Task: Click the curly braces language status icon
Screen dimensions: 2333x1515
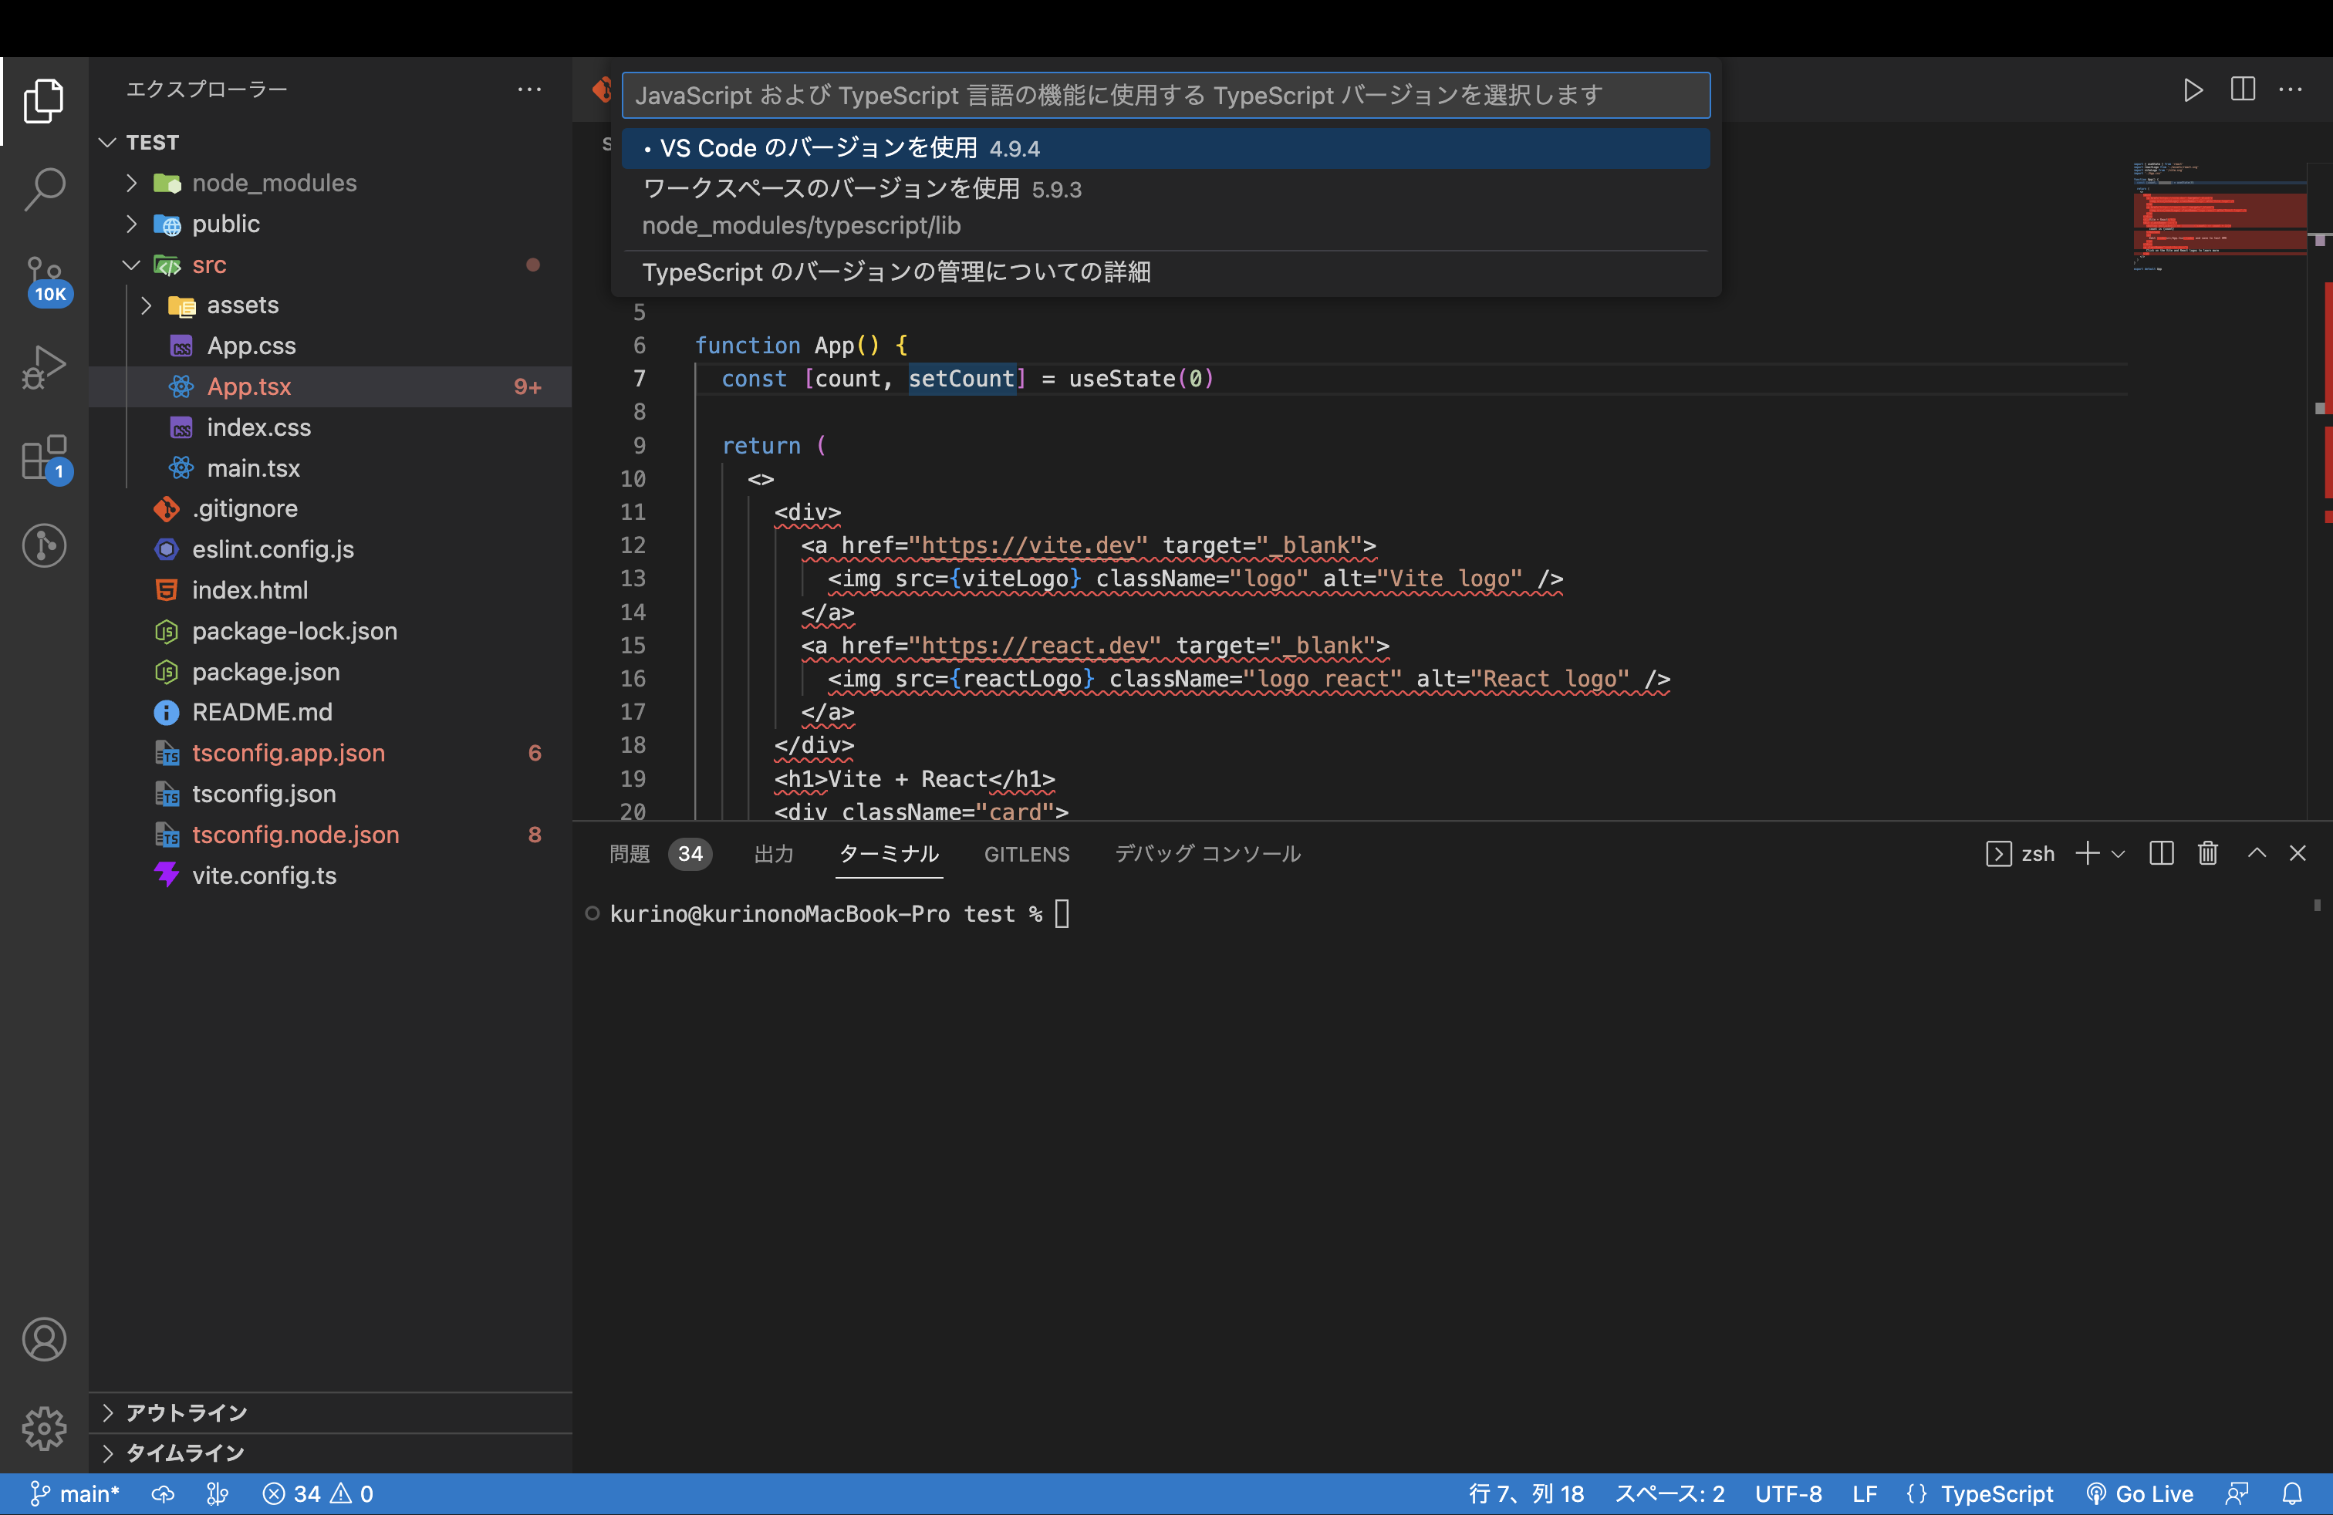Action: point(1916,1493)
